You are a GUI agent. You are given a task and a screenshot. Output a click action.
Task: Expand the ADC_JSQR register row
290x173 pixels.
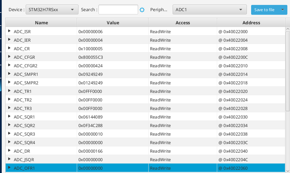[9, 159]
